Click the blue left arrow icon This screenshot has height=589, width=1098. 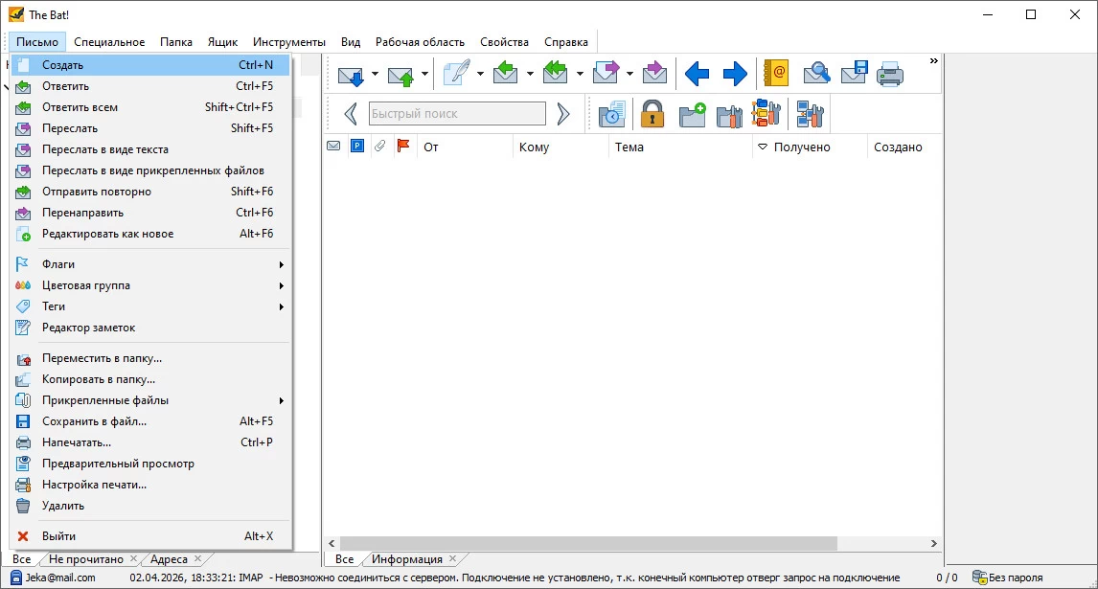pyautogui.click(x=697, y=73)
